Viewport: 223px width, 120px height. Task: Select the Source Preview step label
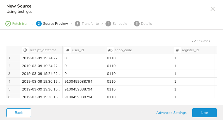pos(55,24)
